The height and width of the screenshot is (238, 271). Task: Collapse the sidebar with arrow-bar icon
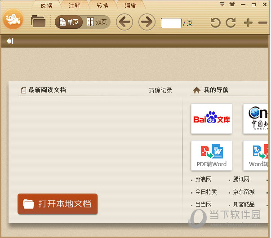tap(10, 41)
